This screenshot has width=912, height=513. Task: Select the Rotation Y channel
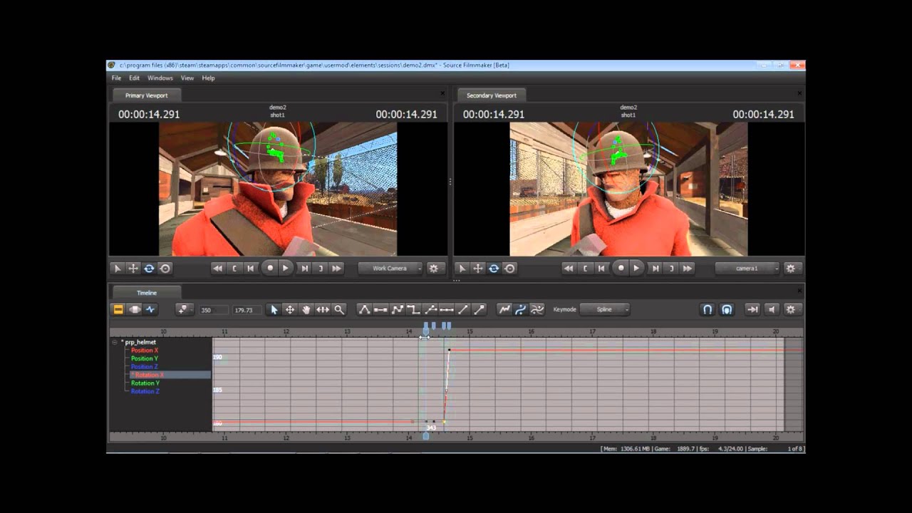coord(145,383)
